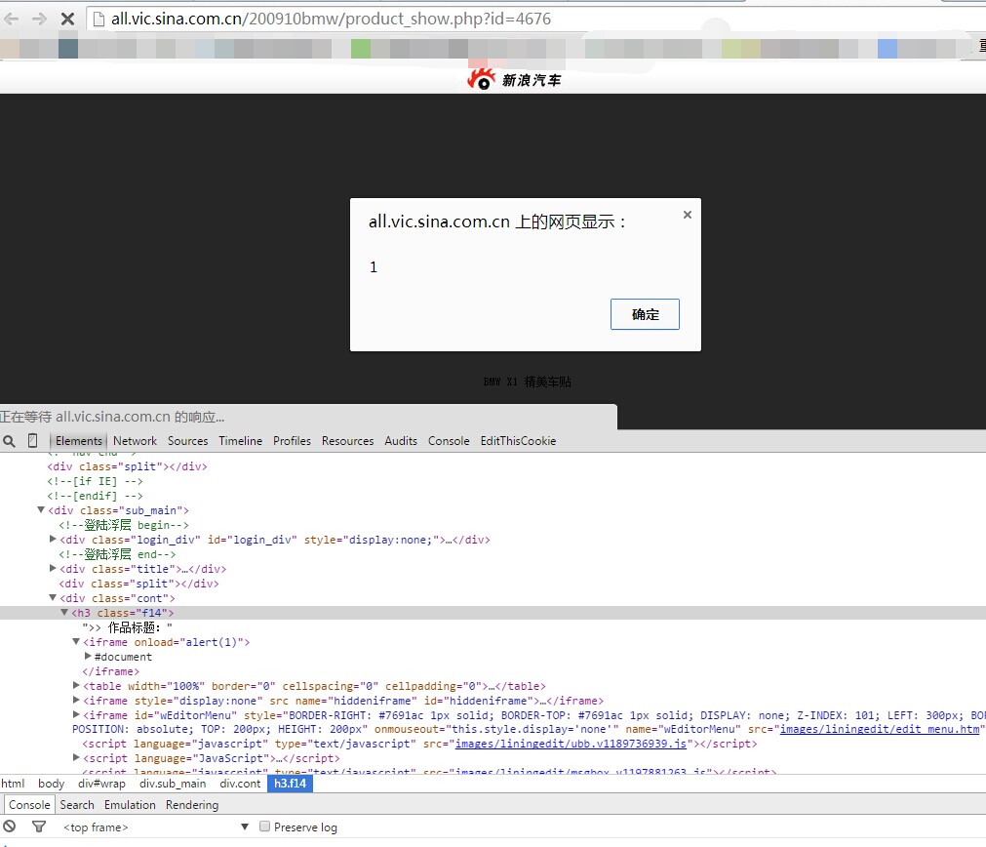Click the BMW X1 精美车贴 text
This screenshot has width=986, height=847.
coord(527,382)
